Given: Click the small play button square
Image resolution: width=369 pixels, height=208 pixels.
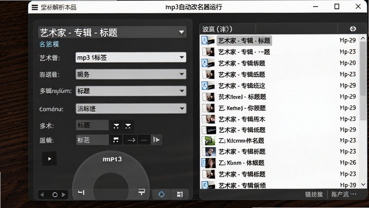Looking at the screenshot, I should point(49,159).
